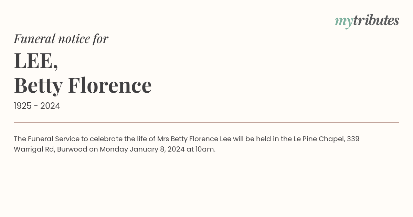This screenshot has width=413, height=217.
Task: Click the year 2024 below the name
Action: tap(50, 106)
